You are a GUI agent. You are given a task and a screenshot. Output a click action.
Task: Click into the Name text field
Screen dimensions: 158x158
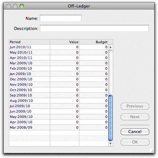(x=61, y=18)
